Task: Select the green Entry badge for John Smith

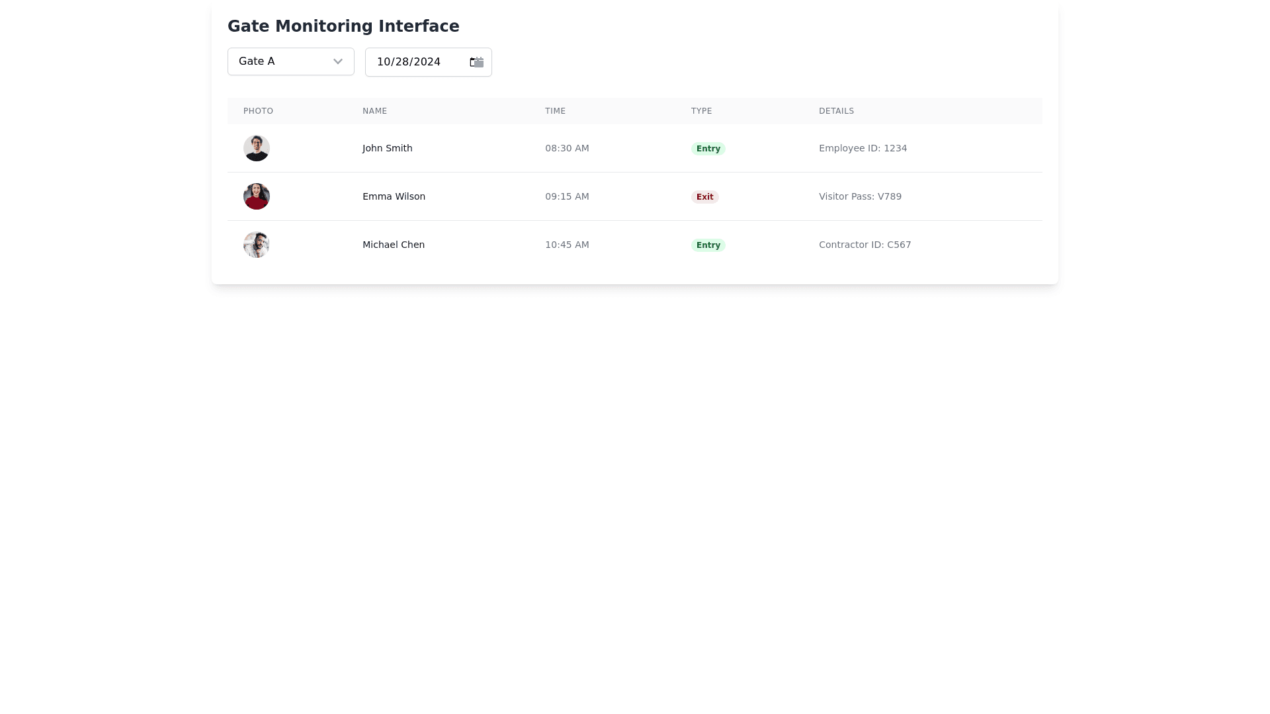Action: click(x=708, y=149)
